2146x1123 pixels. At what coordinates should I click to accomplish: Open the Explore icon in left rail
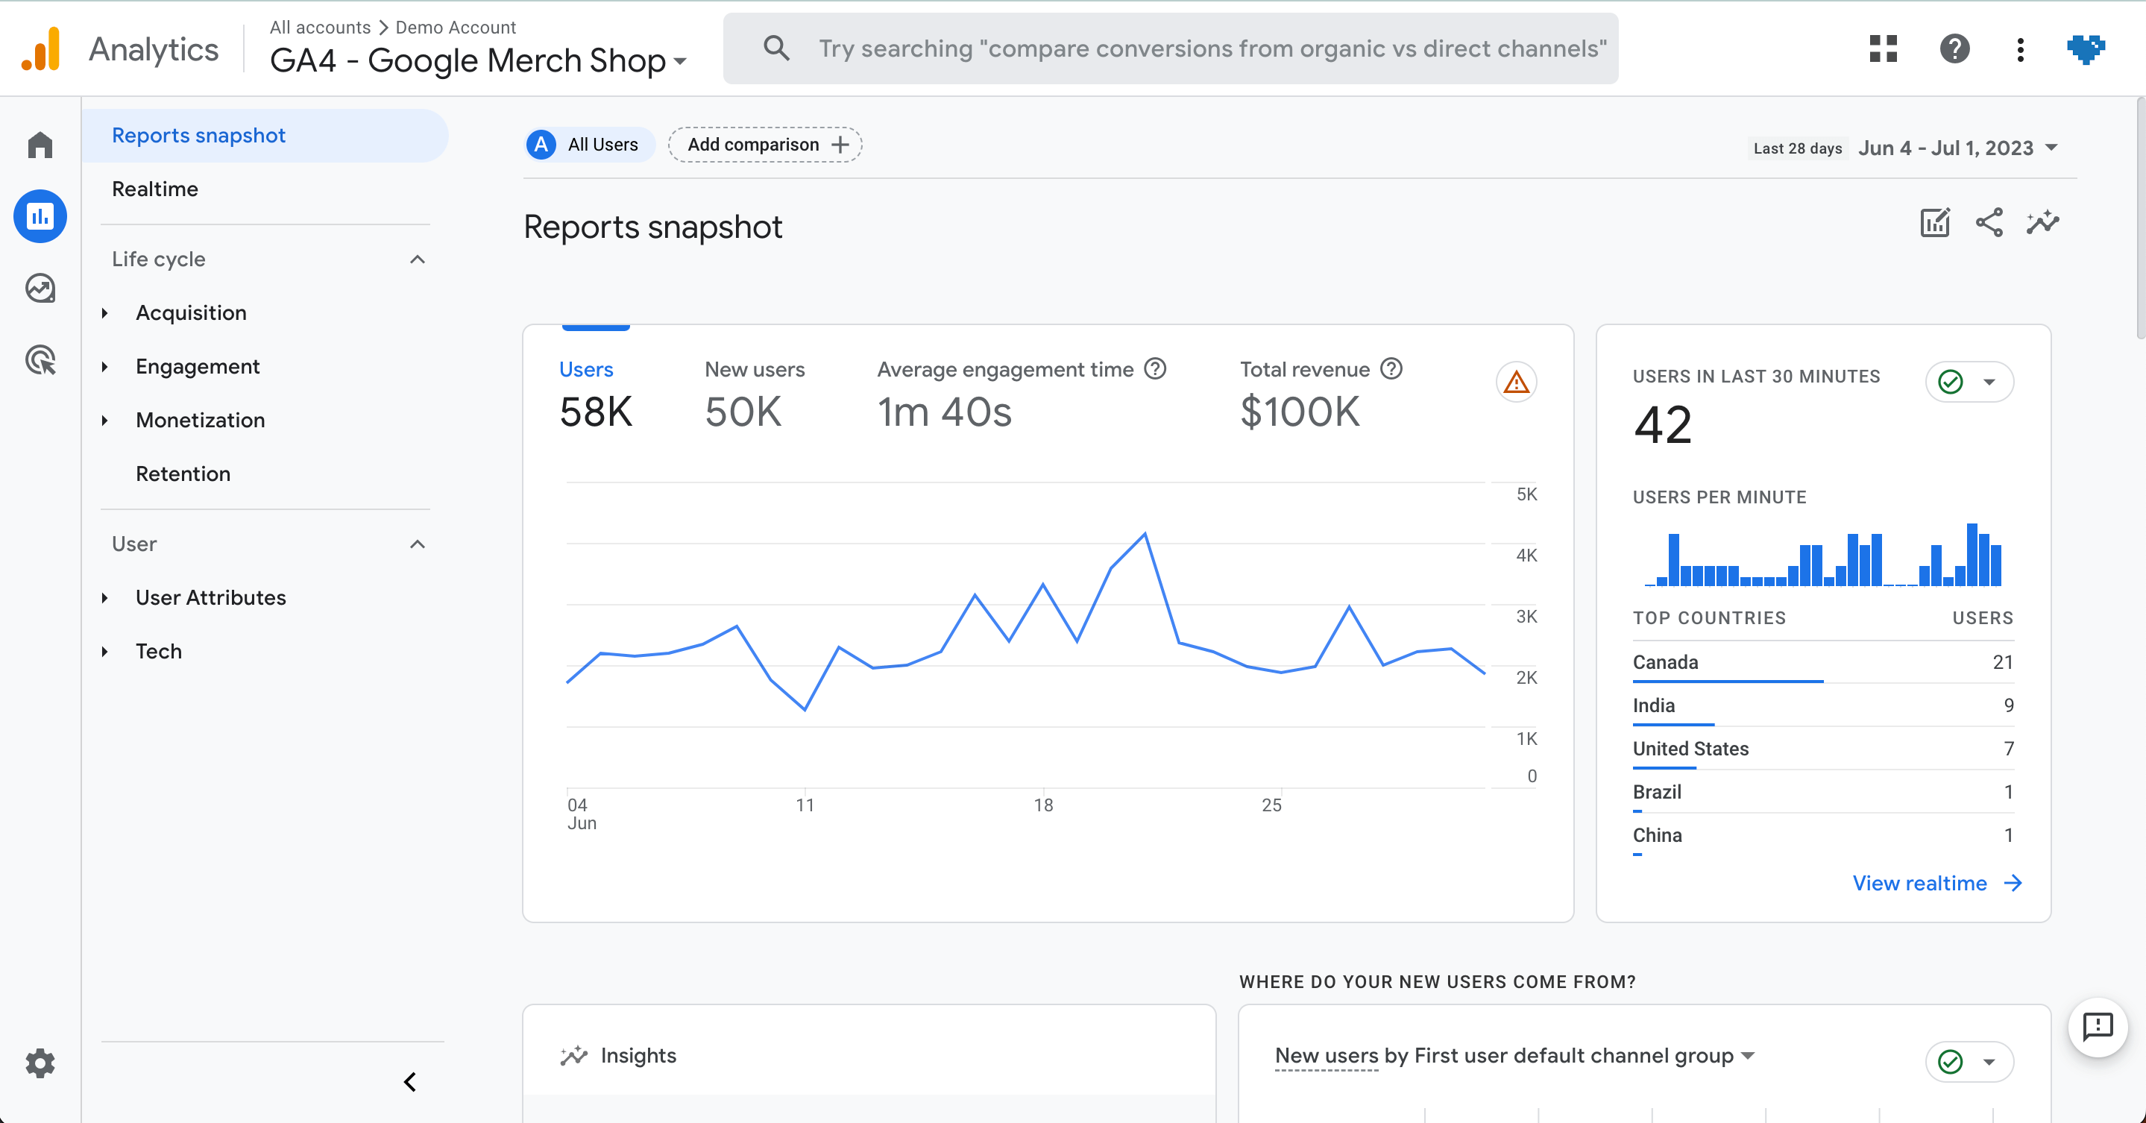point(40,289)
